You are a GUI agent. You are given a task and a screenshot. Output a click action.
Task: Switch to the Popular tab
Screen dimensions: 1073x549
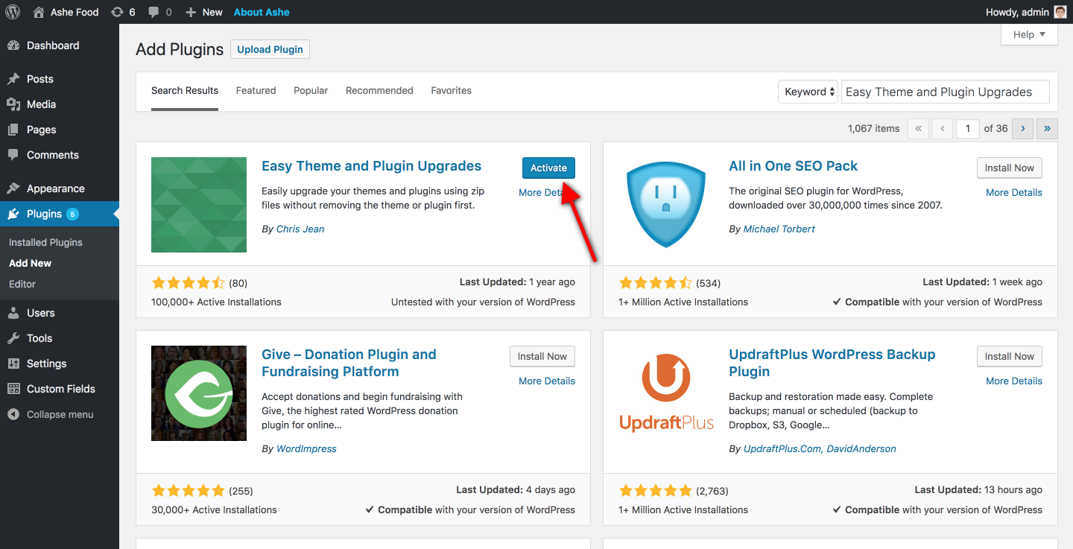[311, 90]
